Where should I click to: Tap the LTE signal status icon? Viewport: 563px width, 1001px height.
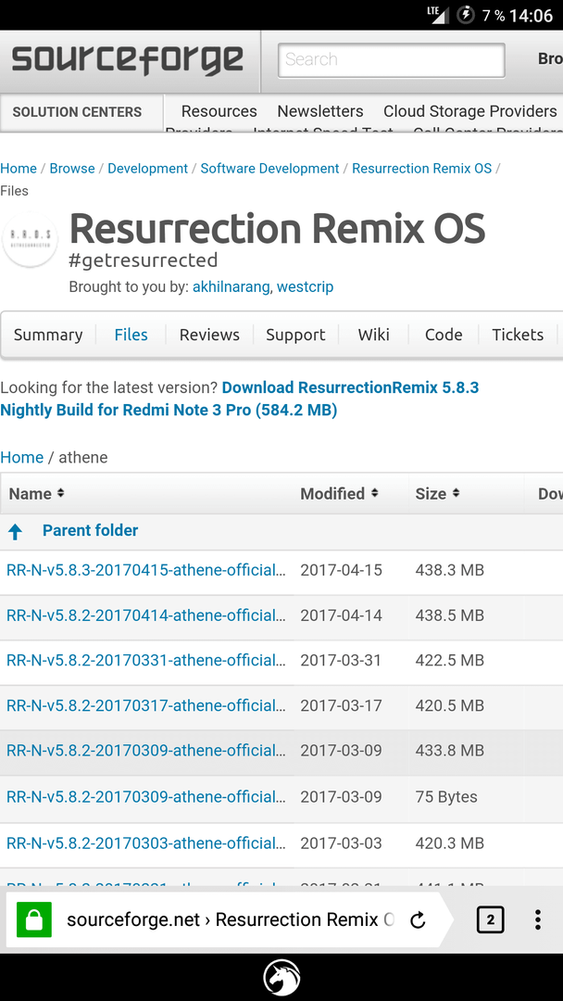tap(437, 15)
